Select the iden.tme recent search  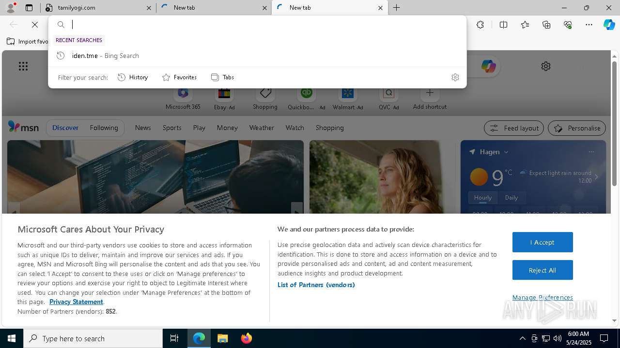(x=257, y=56)
